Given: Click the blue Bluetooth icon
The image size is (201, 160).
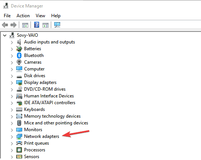Looking at the screenshot, I should point(19,55).
